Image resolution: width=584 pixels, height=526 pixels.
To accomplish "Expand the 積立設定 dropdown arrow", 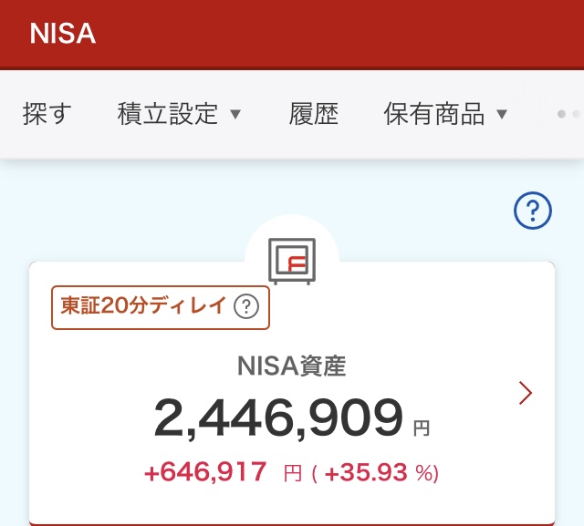I will pyautogui.click(x=235, y=114).
